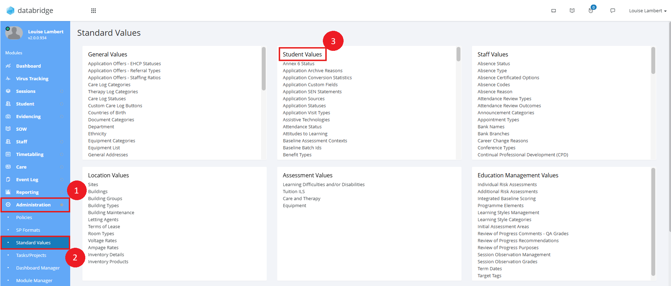Select the Standard Values submenu item
This screenshot has width=671, height=286.
[35, 243]
